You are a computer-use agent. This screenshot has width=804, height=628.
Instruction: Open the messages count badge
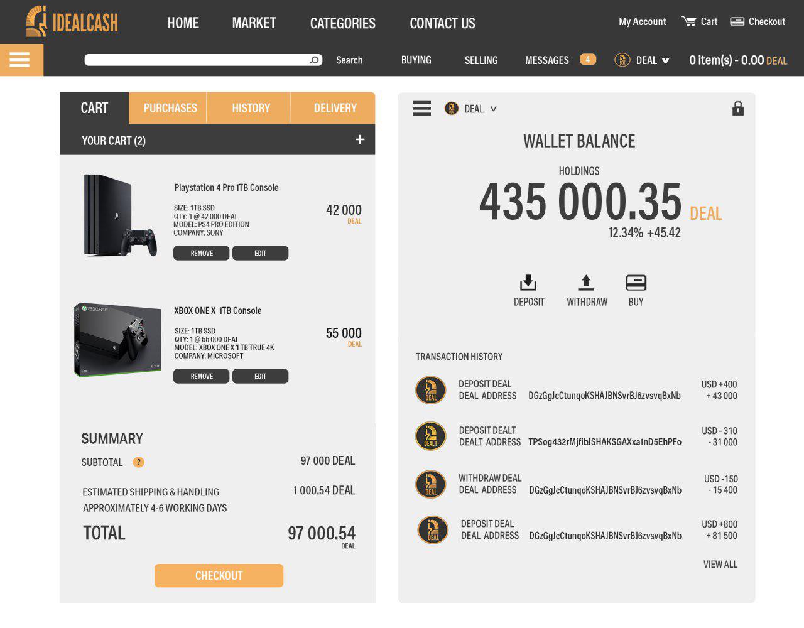pos(587,60)
